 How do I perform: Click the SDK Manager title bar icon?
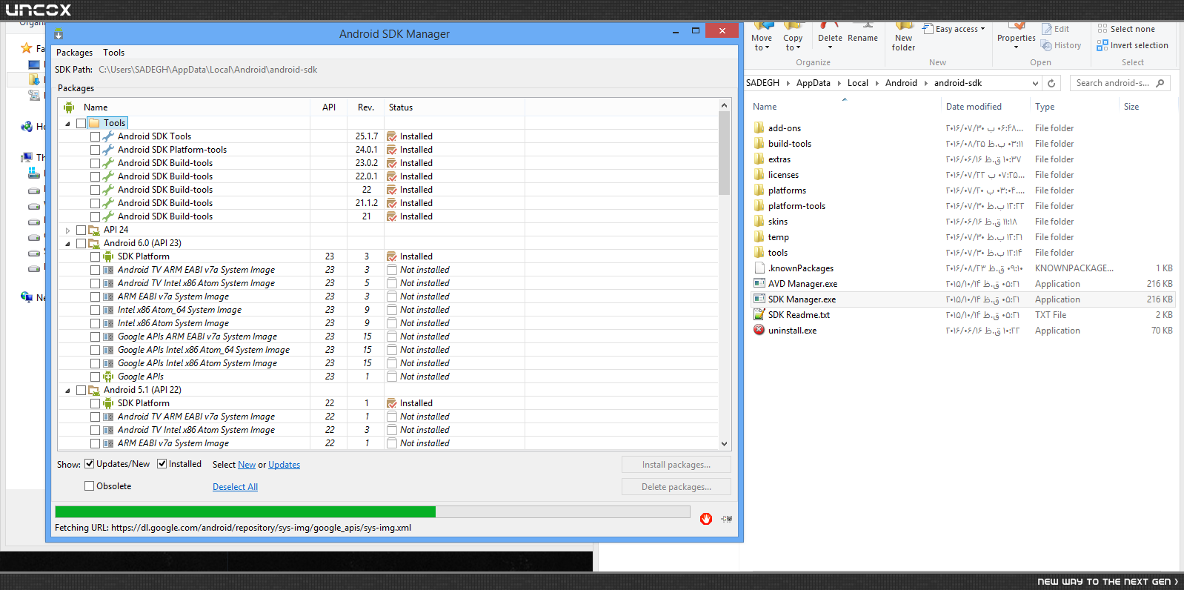[59, 34]
